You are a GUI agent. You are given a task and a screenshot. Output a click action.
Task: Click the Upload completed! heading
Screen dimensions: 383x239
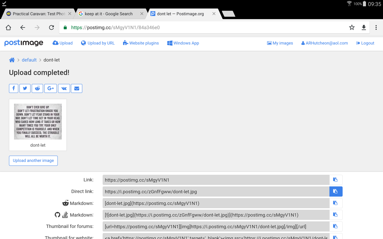coord(39,73)
